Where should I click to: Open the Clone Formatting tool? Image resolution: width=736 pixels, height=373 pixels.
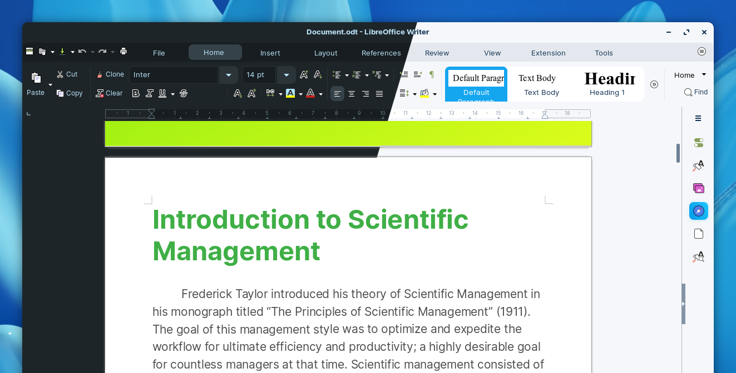110,74
